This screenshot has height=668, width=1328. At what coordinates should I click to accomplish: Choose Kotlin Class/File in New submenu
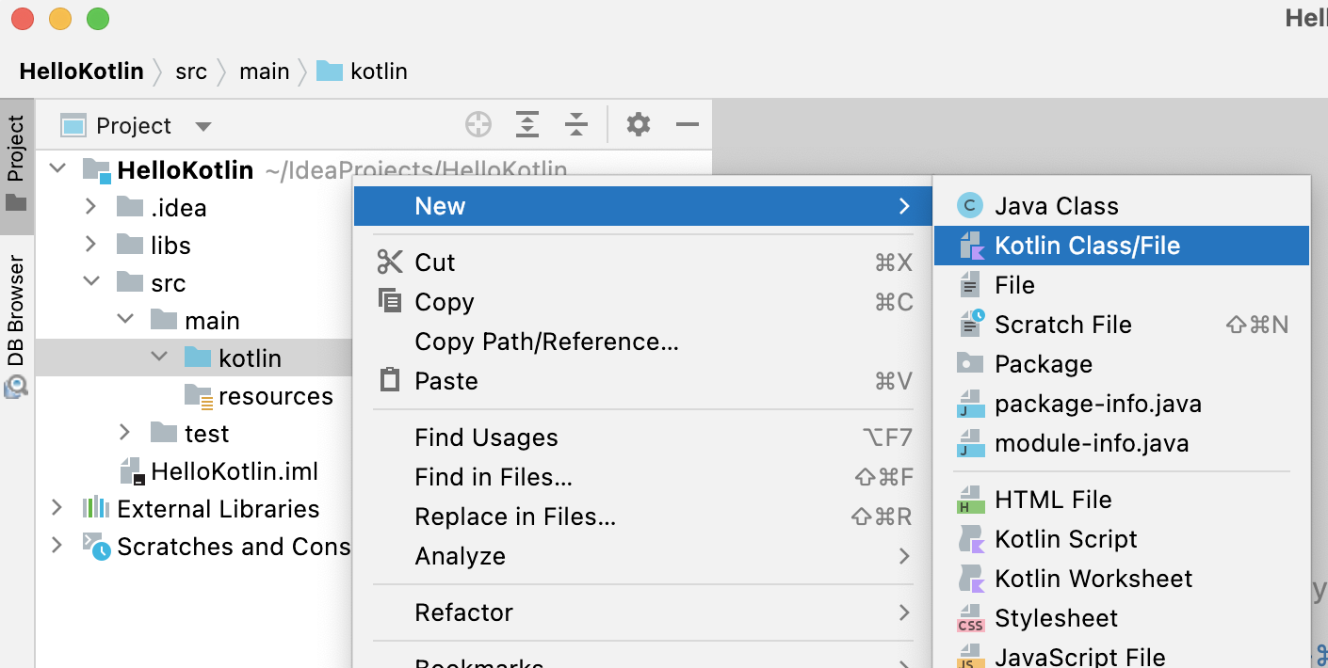coord(1122,246)
